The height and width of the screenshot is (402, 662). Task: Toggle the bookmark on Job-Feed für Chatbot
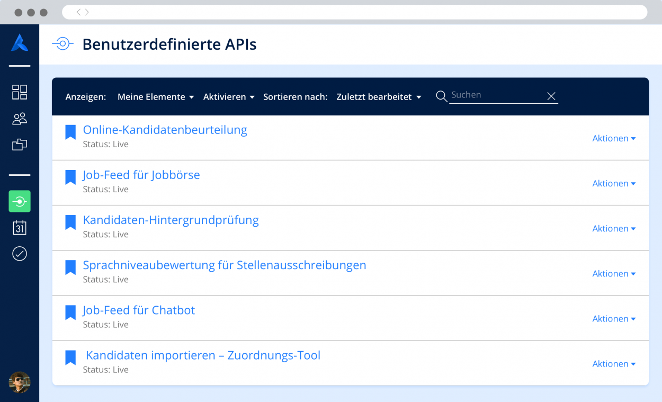70,312
